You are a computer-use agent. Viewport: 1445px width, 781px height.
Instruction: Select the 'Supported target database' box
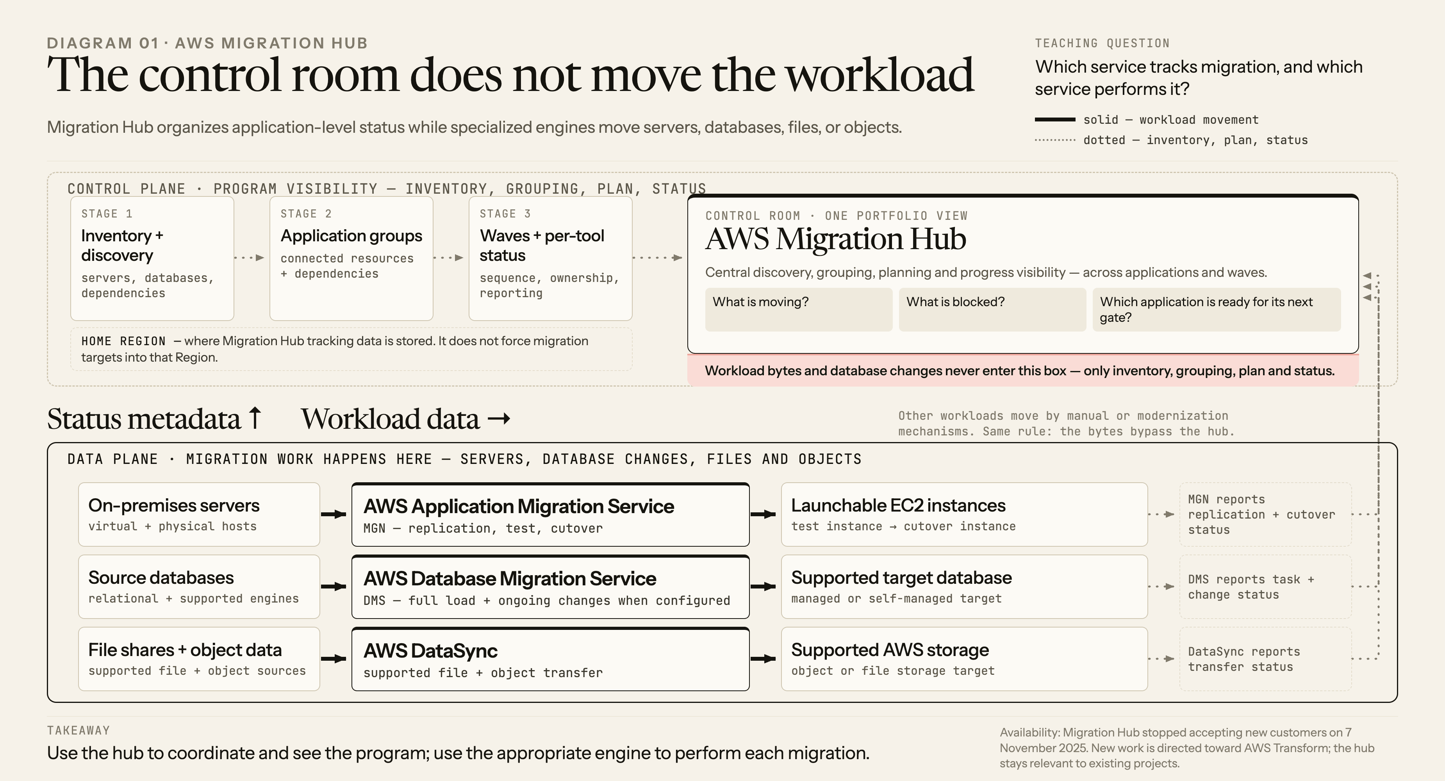pos(964,587)
